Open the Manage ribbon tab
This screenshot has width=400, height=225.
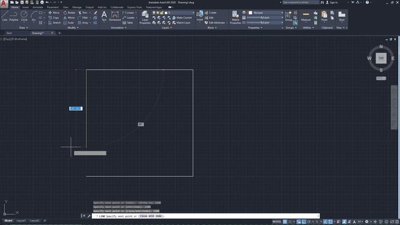coord(77,7)
